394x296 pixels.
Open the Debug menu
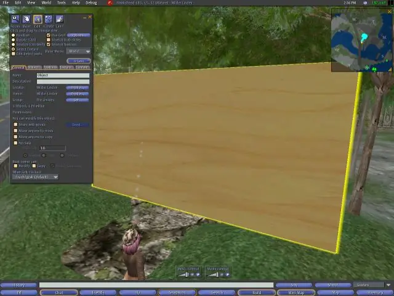pos(92,2)
